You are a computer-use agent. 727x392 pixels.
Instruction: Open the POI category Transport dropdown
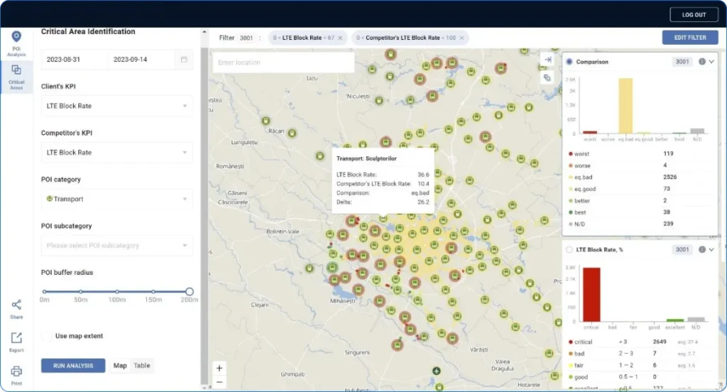coord(116,200)
